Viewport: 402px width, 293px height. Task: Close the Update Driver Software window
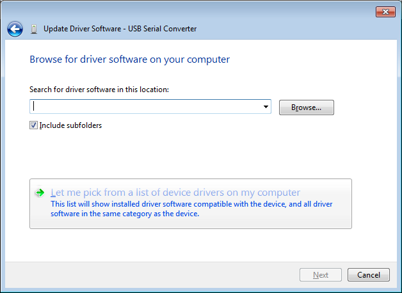click(385, 12)
